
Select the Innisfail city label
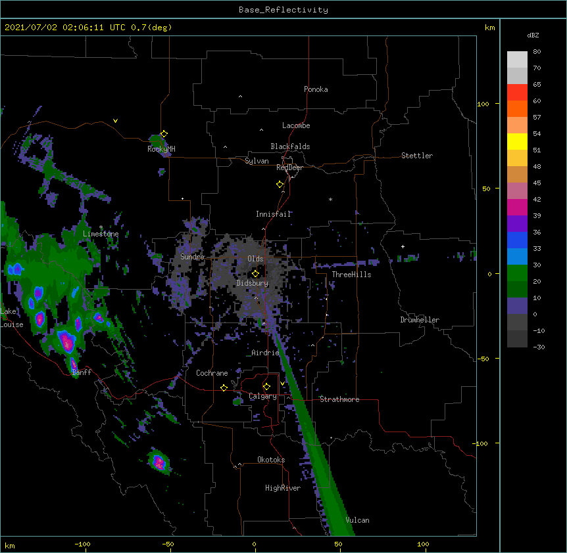(274, 214)
